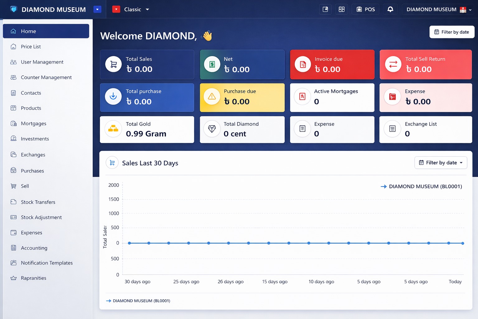This screenshot has width=478, height=319.
Task: Go to Home in sidebar
Action: [x=46, y=31]
